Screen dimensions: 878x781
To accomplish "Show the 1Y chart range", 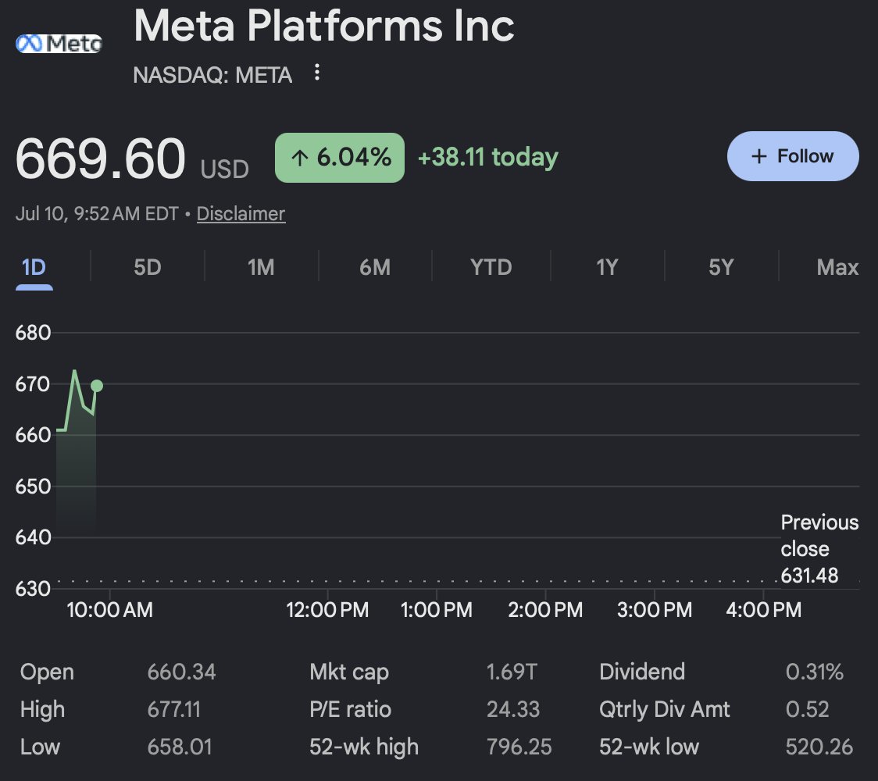I will (x=607, y=268).
